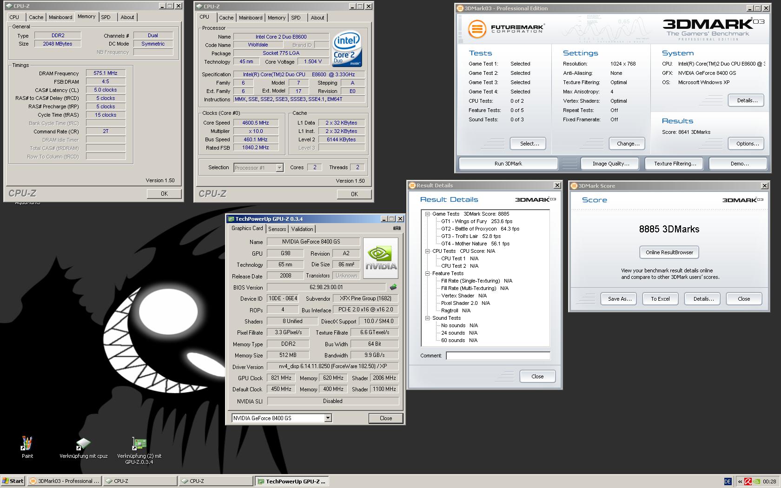
Task: Open Mainboard tab in left CPU-Z window
Action: [60, 17]
